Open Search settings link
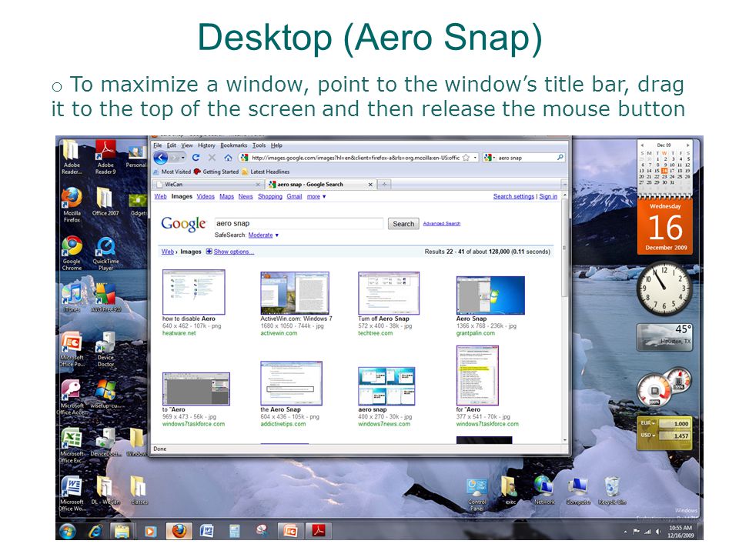Image resolution: width=739 pixels, height=554 pixels. click(x=513, y=196)
